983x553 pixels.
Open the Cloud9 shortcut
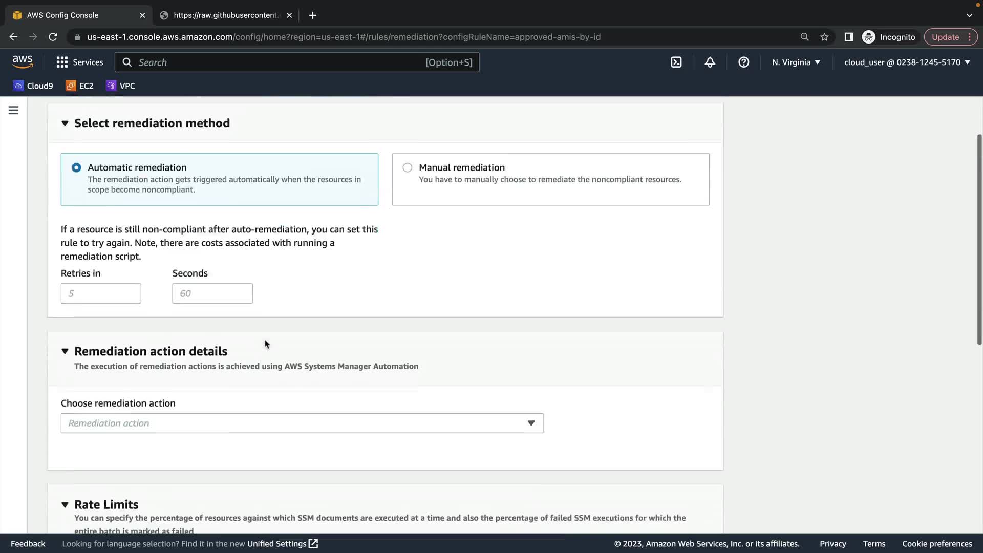[33, 86]
